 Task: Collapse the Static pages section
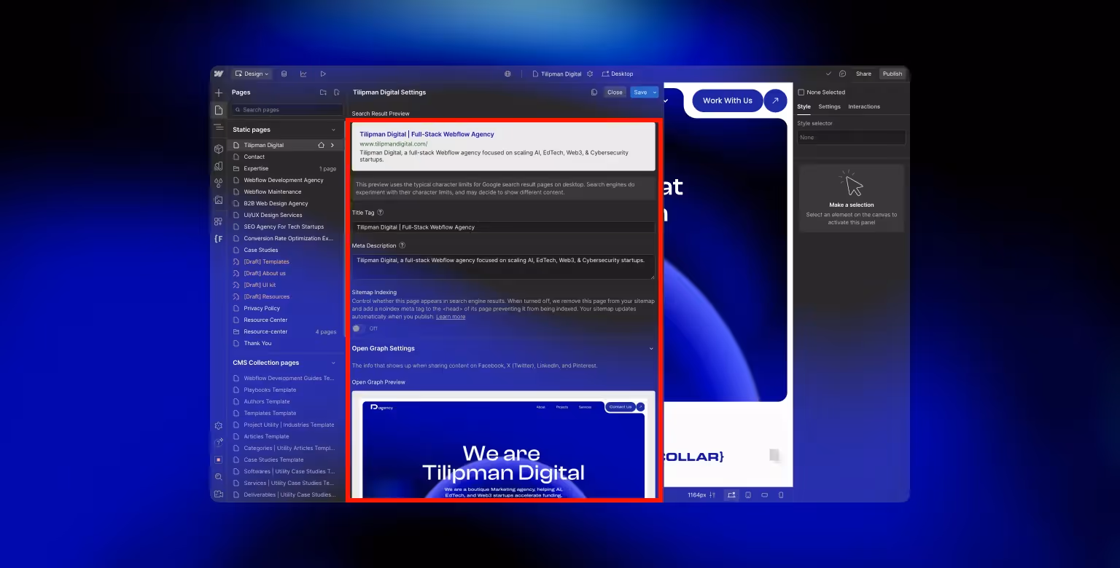(334, 130)
